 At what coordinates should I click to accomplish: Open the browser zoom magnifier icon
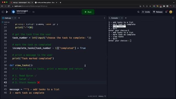pyautogui.click(x=144, y=6)
